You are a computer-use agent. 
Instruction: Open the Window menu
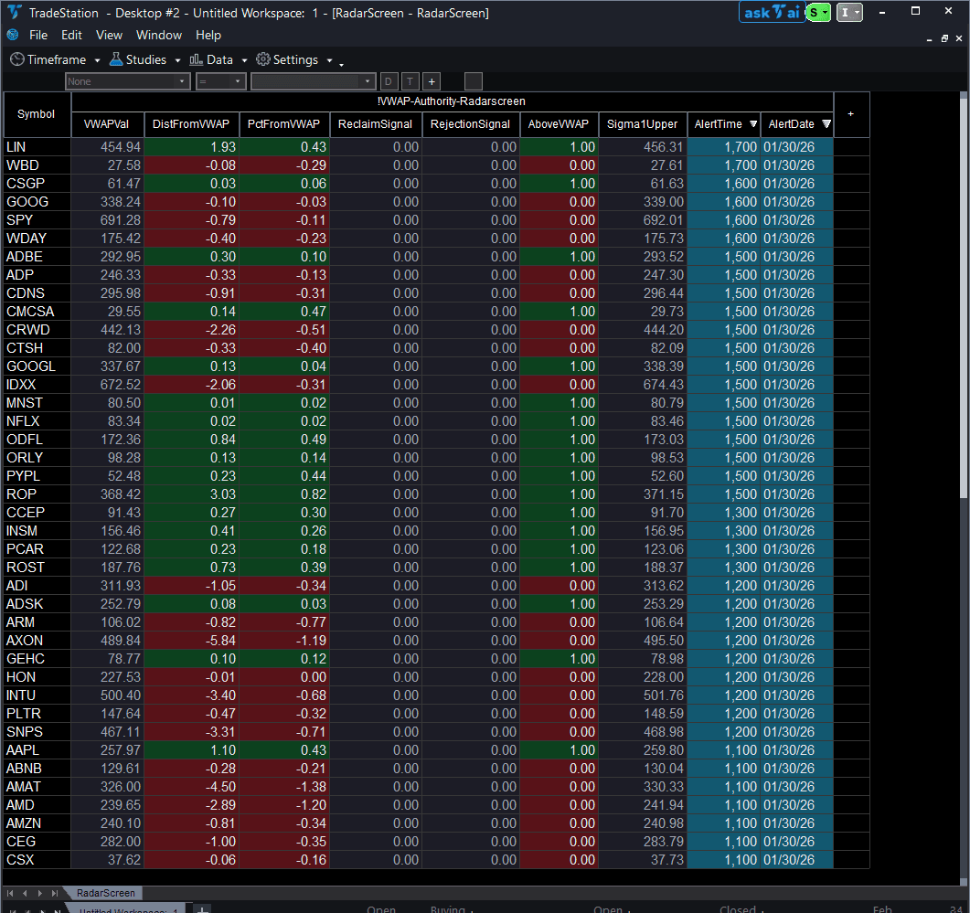click(x=159, y=35)
